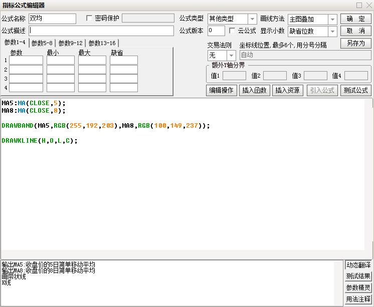This screenshot has width=374, height=307.
Task: Select the row 4 参数 name field
Action: tap(26, 88)
